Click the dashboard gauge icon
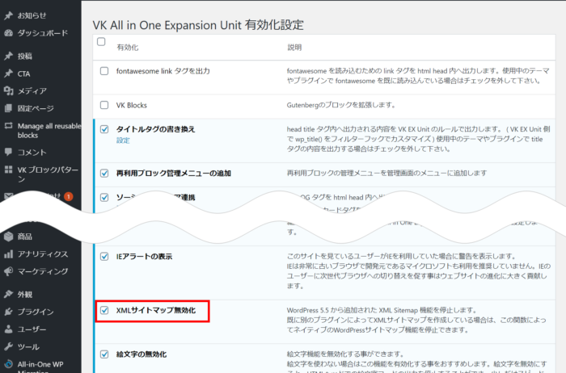The width and height of the screenshot is (566, 373). tap(8, 33)
